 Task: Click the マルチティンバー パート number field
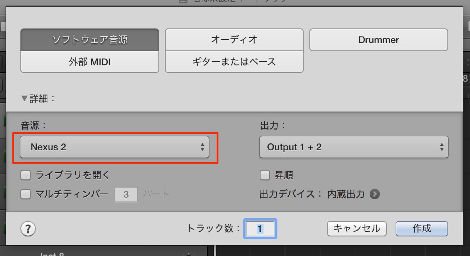click(126, 194)
